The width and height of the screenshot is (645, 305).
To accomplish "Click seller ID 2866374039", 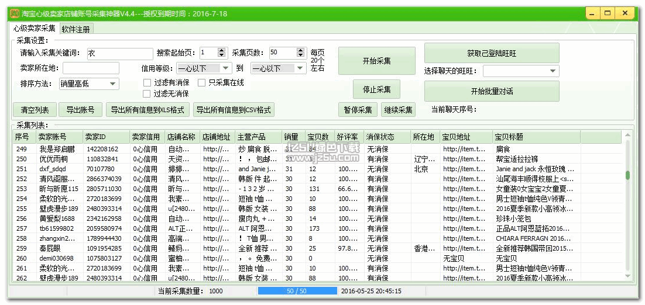I will 104,179.
